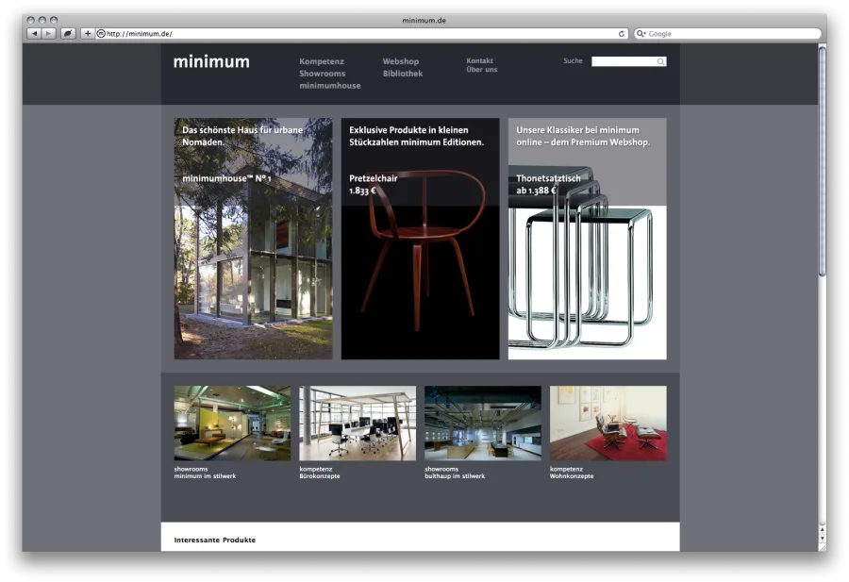849x582 pixels.
Task: Open the Top Sites toolbar button
Action: (68, 33)
